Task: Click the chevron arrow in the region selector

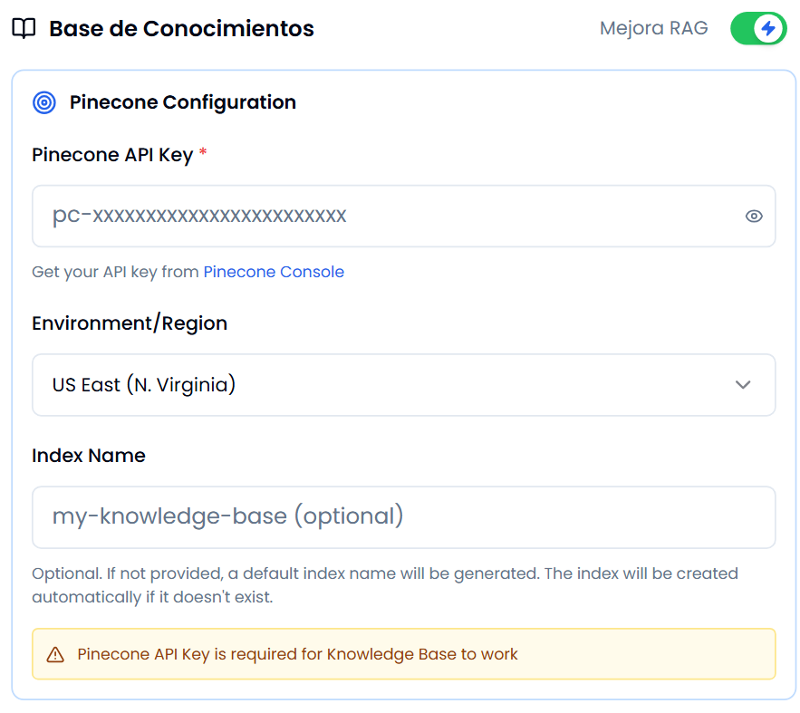Action: [743, 385]
